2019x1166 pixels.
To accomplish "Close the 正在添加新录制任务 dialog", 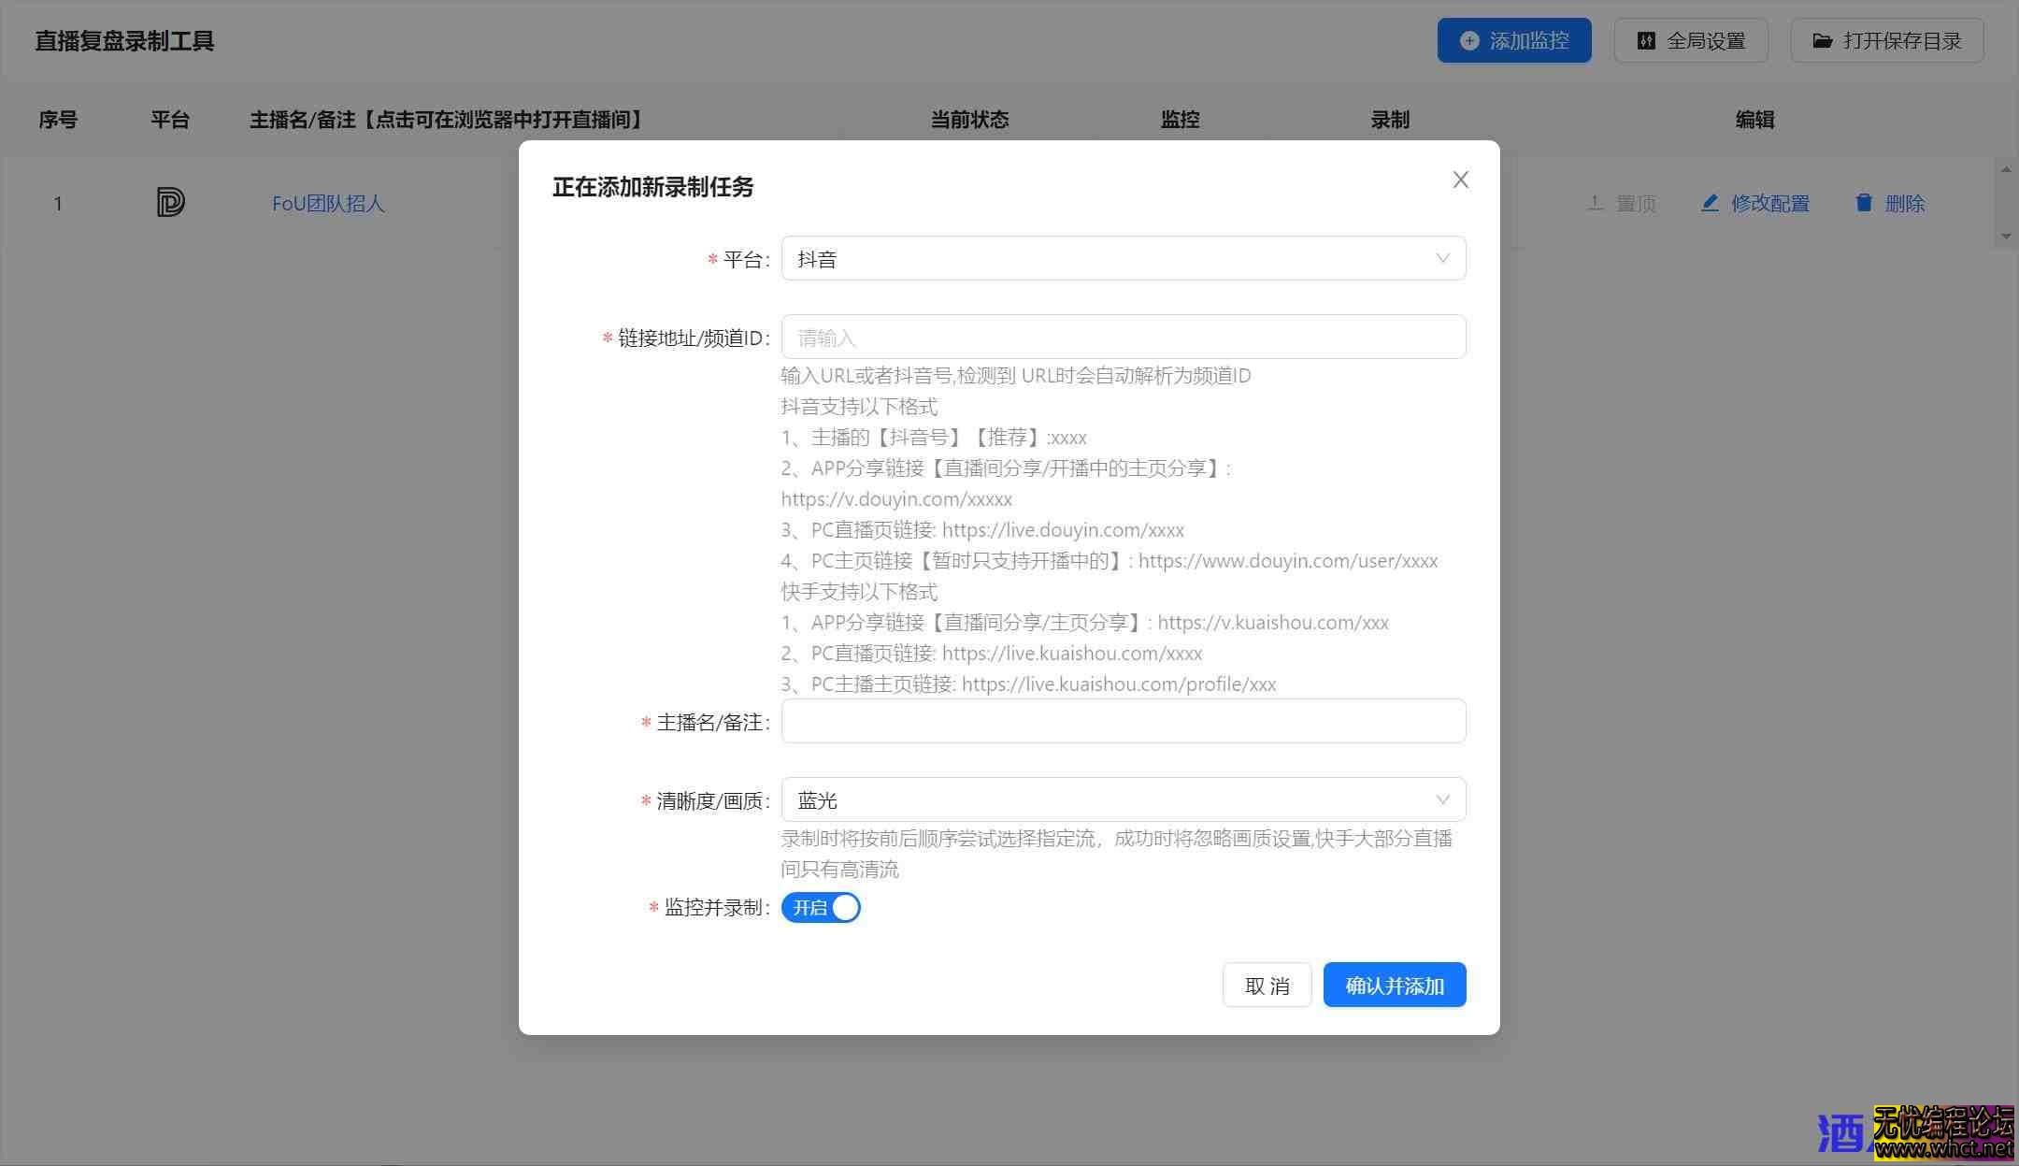I will [x=1461, y=180].
